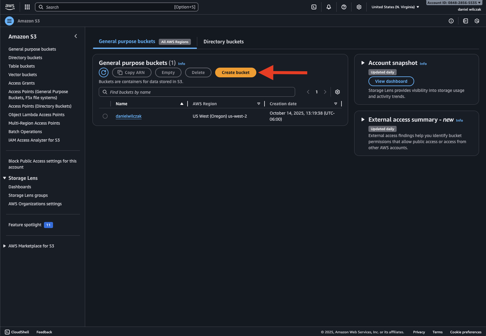Open the help question mark menu
The image size is (486, 336).
[x=344, y=7]
